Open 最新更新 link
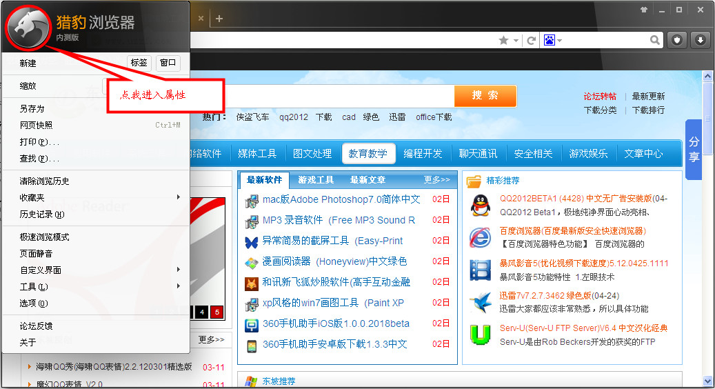Image resolution: width=715 pixels, height=389 pixels. click(648, 97)
